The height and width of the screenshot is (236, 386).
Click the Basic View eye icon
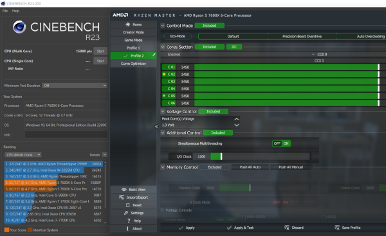[x=124, y=189]
